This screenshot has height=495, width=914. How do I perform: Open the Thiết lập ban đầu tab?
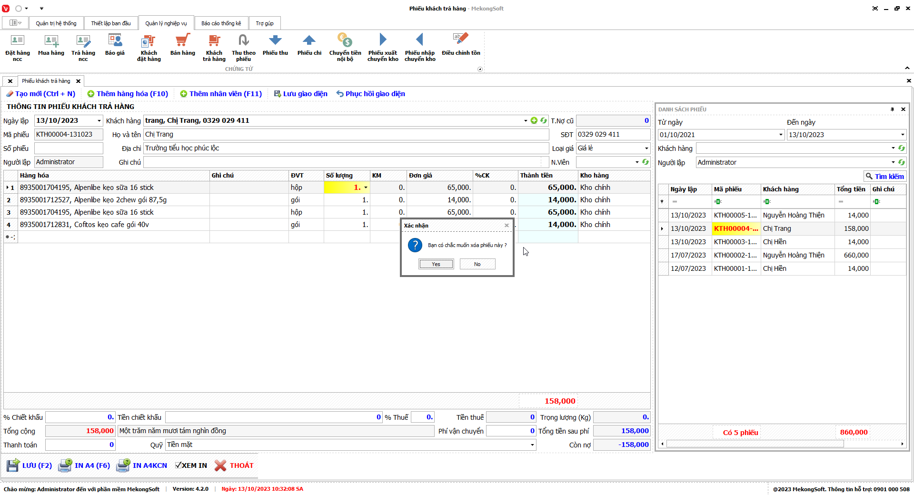click(x=110, y=23)
